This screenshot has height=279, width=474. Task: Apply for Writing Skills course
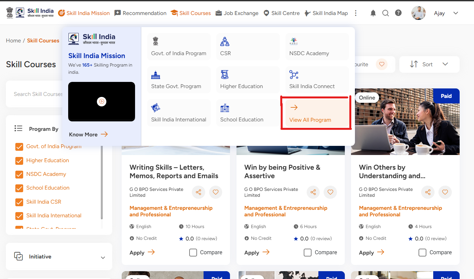[142, 253]
